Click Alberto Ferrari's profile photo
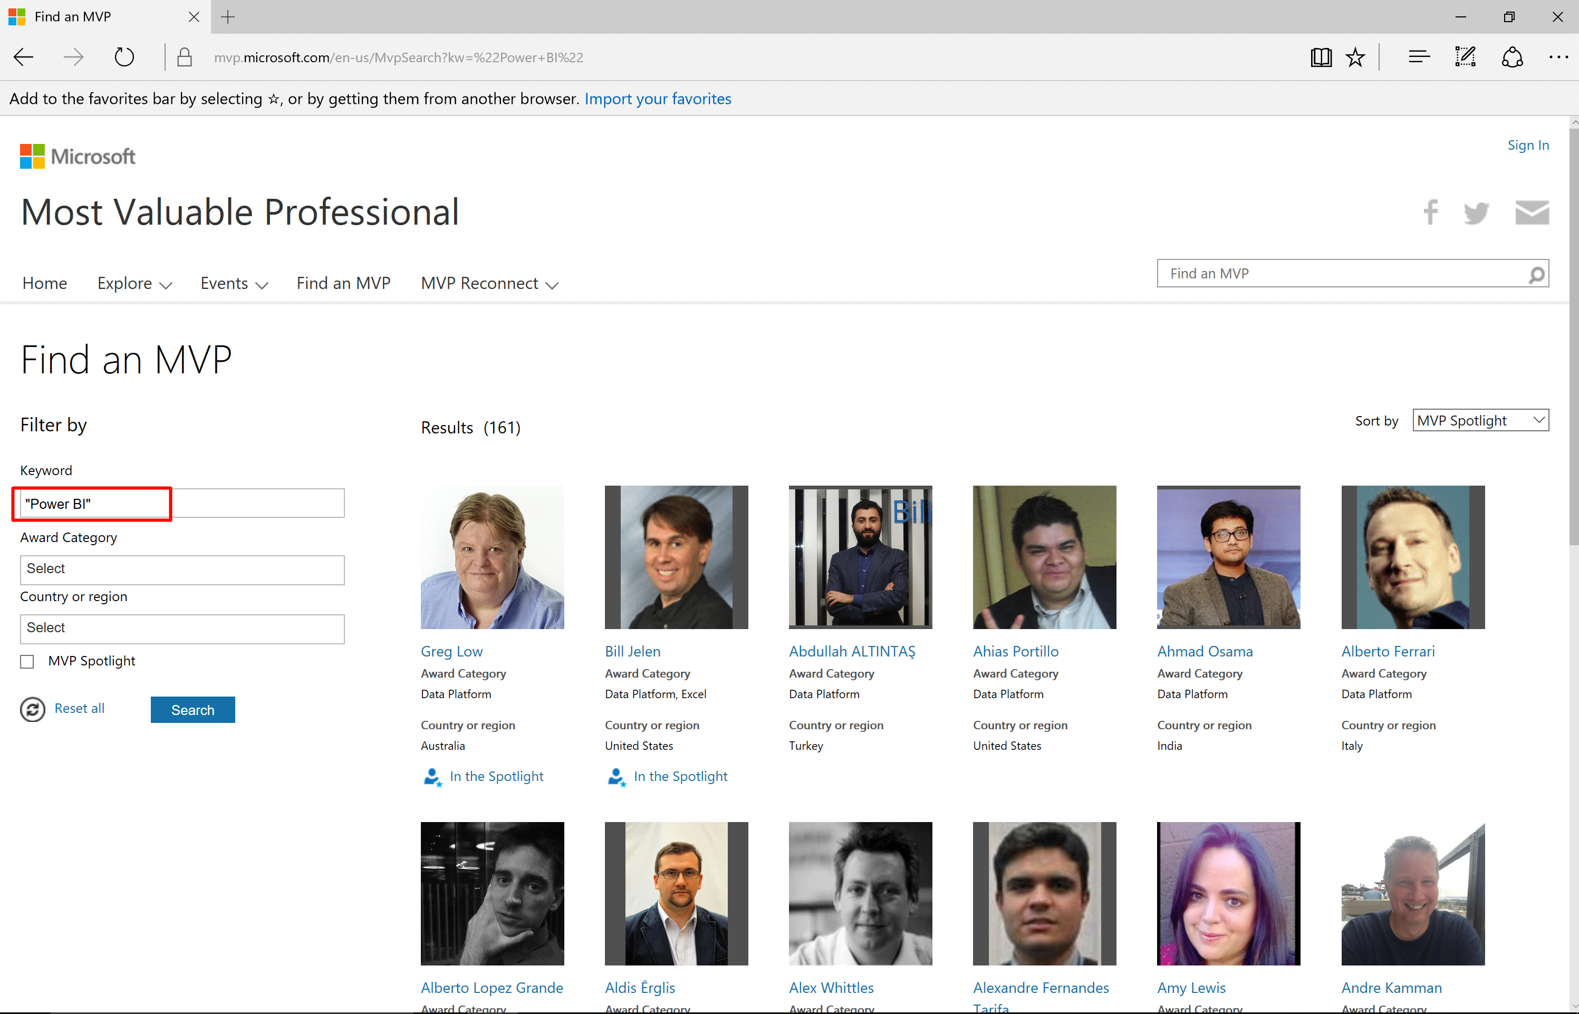This screenshot has height=1014, width=1579. point(1412,557)
